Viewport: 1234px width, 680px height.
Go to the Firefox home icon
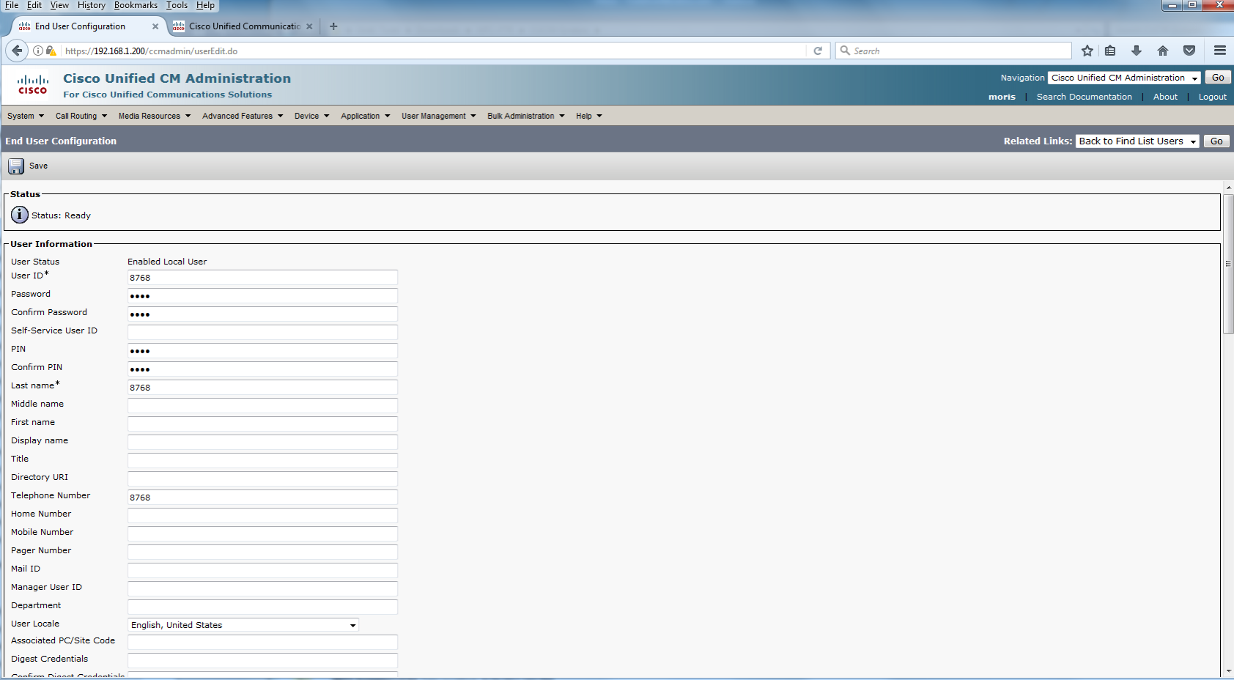point(1163,51)
